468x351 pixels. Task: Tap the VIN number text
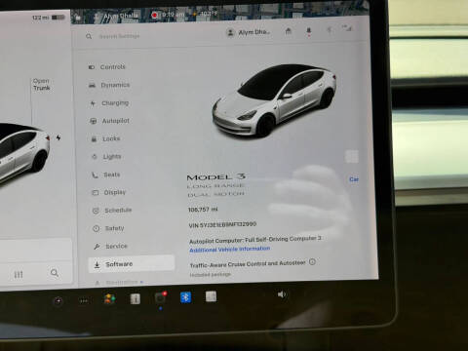coord(222,224)
